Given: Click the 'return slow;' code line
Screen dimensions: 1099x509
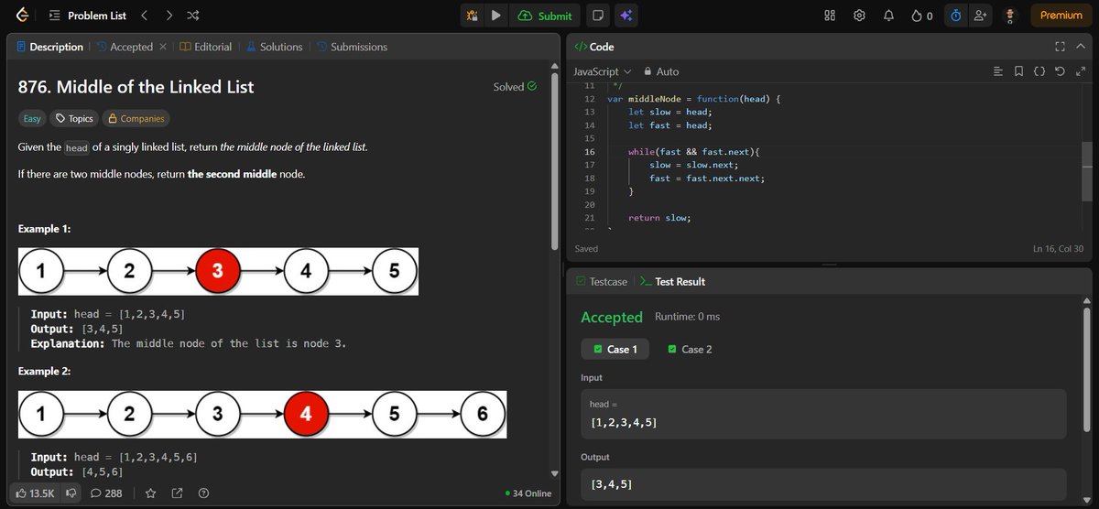Looking at the screenshot, I should 659,218.
